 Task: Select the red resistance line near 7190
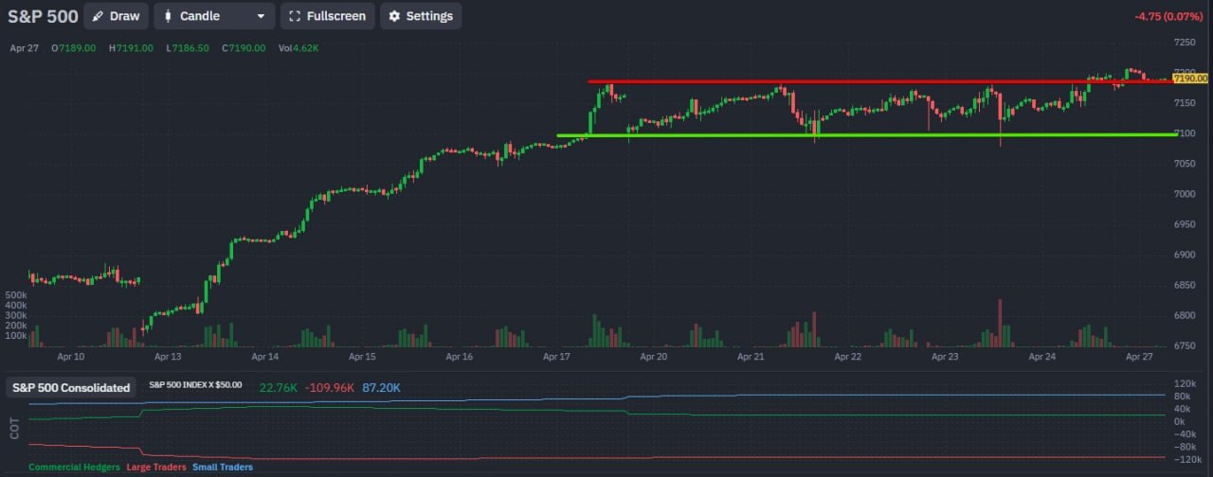coord(853,82)
